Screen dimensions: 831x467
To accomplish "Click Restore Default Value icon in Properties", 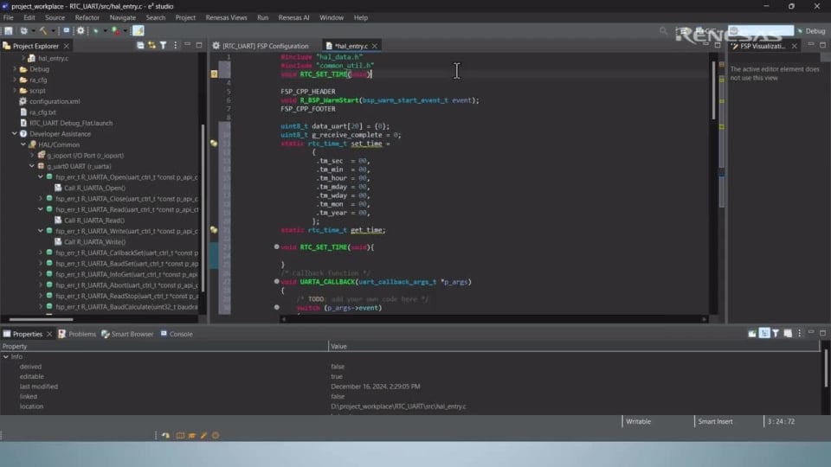I will pyautogui.click(x=788, y=333).
